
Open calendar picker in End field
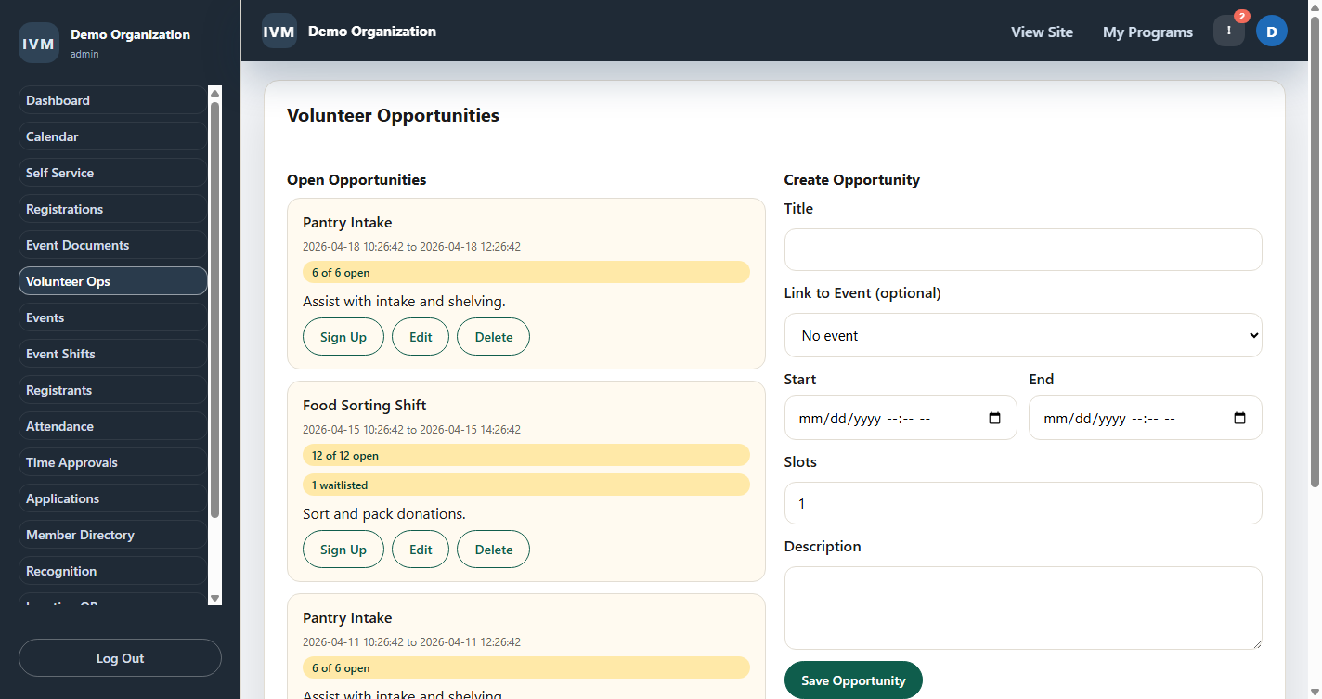click(x=1239, y=418)
